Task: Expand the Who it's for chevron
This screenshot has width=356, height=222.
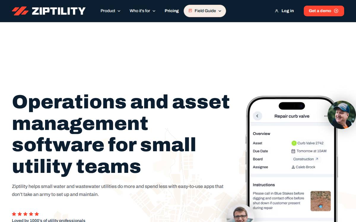Action: [154, 11]
